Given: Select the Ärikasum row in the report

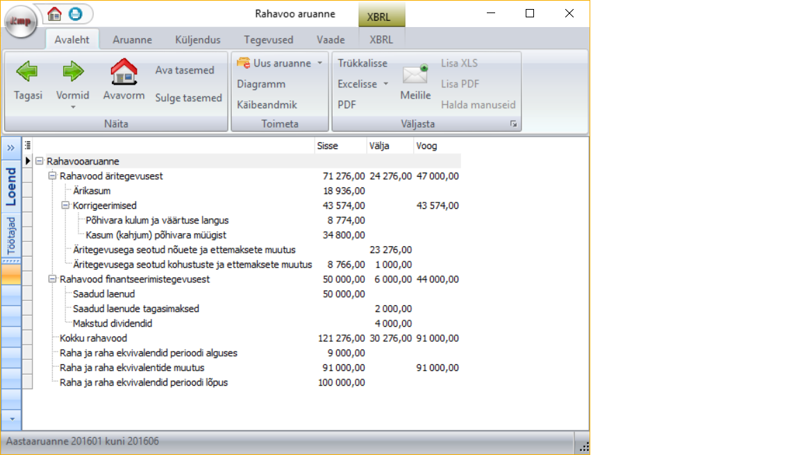Looking at the screenshot, I should [92, 191].
